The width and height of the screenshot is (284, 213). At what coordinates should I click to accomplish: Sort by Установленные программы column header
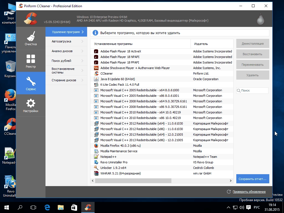click(141, 44)
